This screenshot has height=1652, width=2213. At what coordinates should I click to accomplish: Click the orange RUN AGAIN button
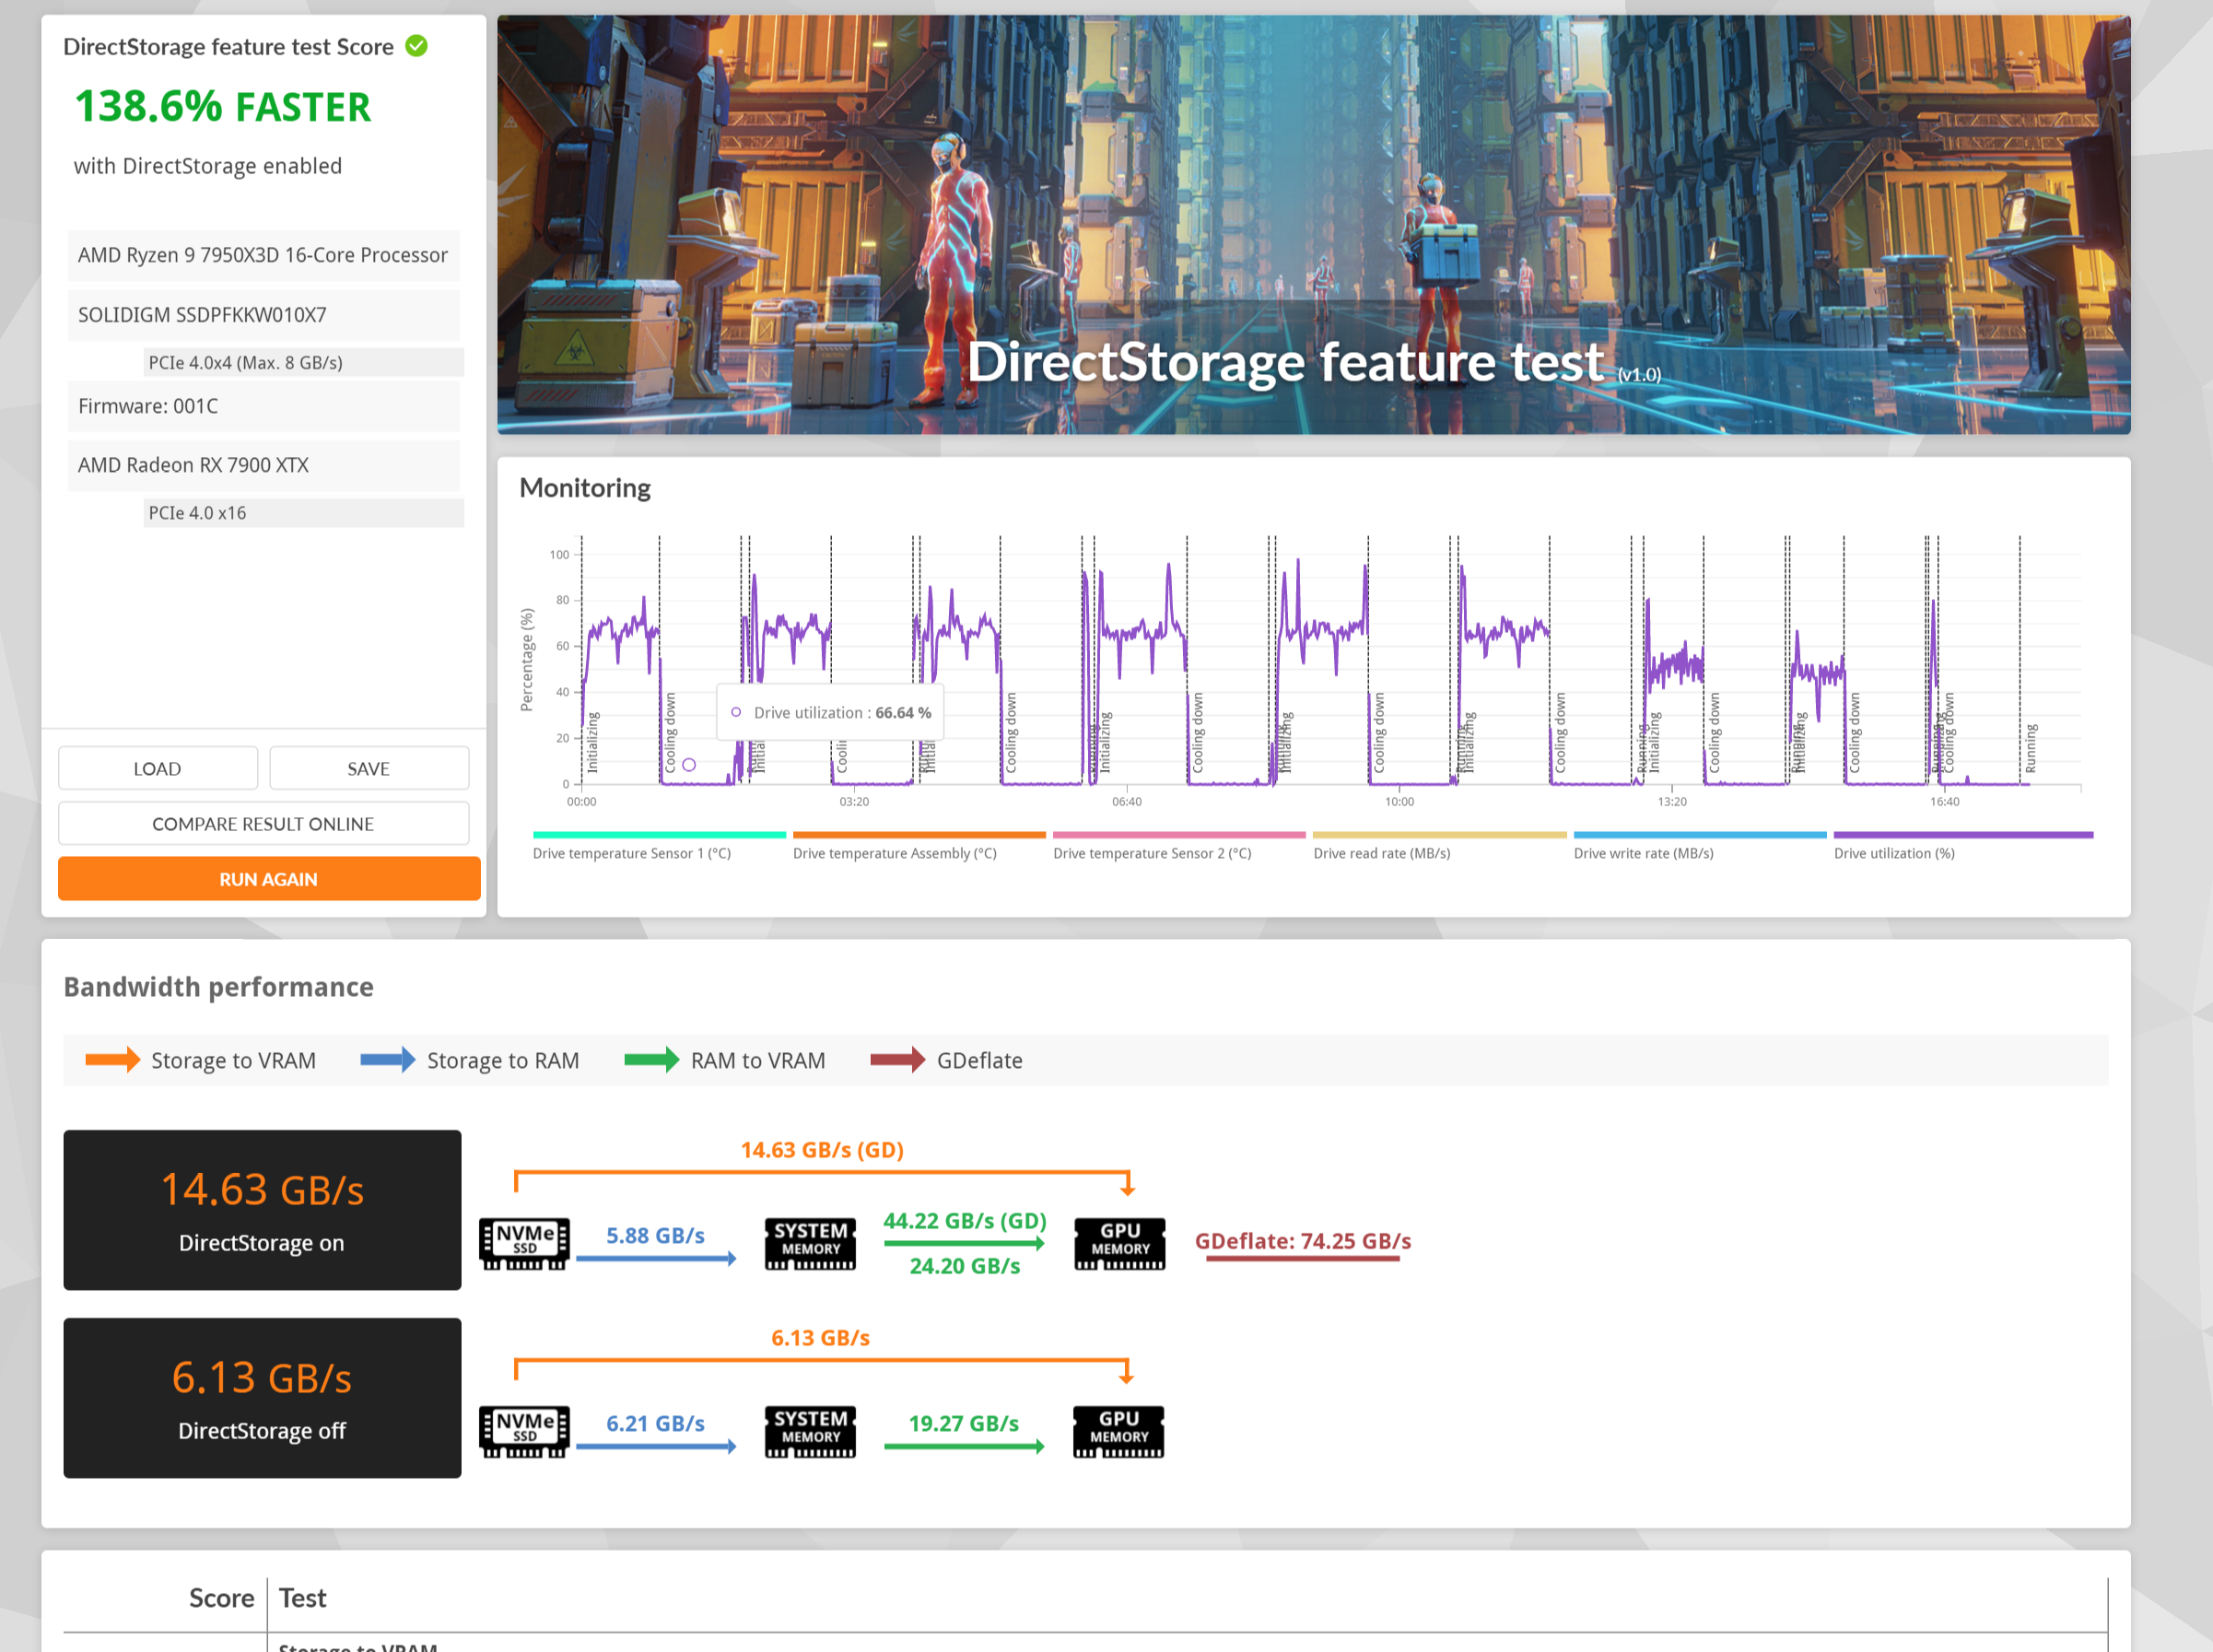[269, 879]
